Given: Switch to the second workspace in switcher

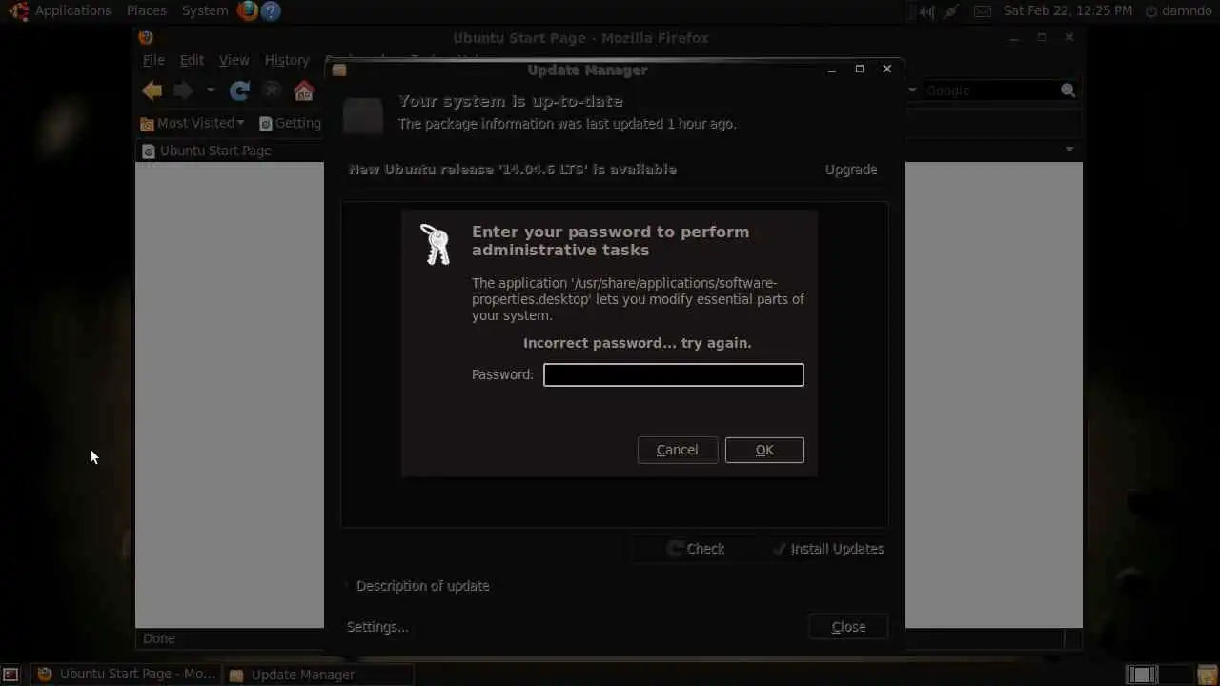Looking at the screenshot, I should coord(1174,675).
